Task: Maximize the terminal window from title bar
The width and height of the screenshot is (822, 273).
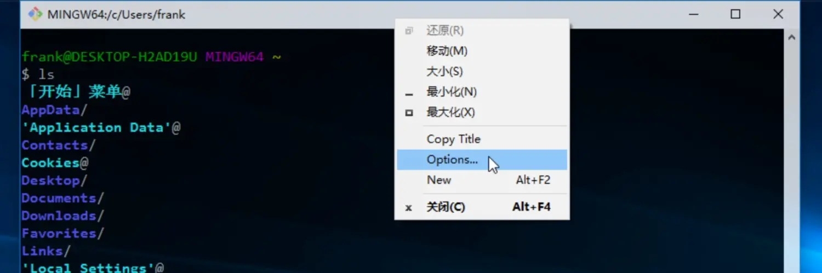Action: [x=735, y=14]
